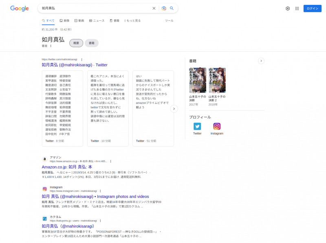Select 概要 chip

[x=76, y=43]
